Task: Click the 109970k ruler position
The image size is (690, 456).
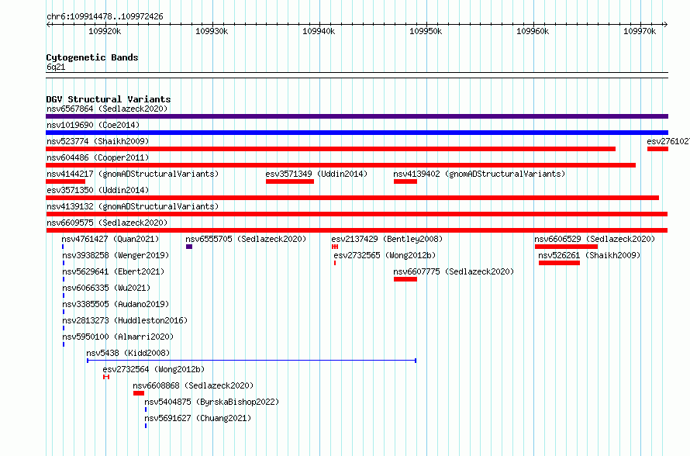Action: pyautogui.click(x=640, y=31)
